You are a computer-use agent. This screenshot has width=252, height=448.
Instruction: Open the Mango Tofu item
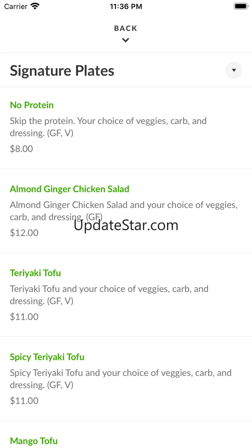34,441
